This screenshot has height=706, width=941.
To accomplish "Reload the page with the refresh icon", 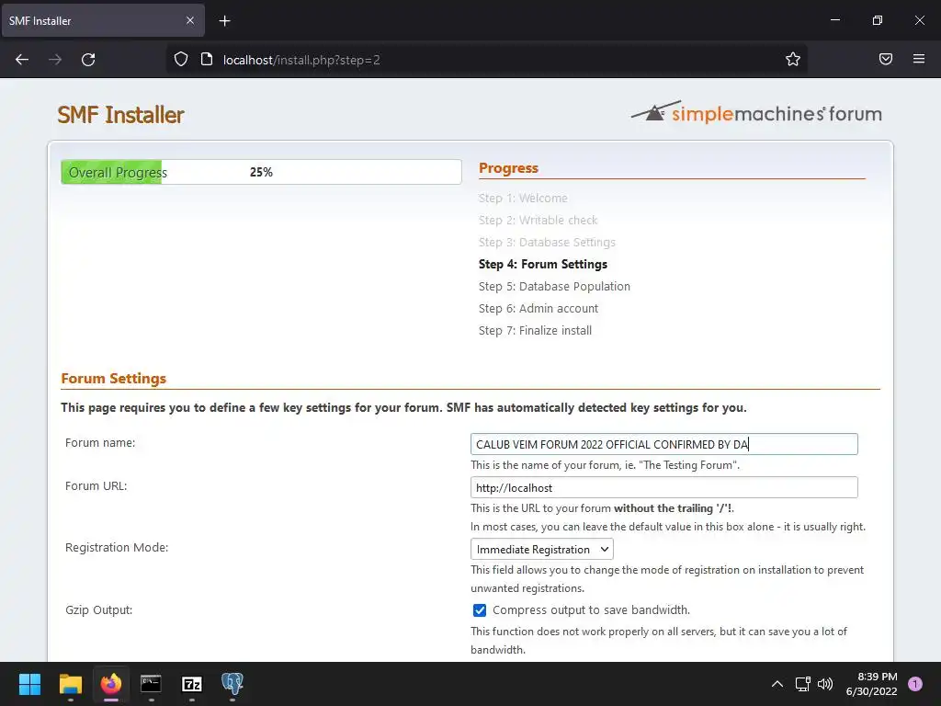I will click(88, 60).
